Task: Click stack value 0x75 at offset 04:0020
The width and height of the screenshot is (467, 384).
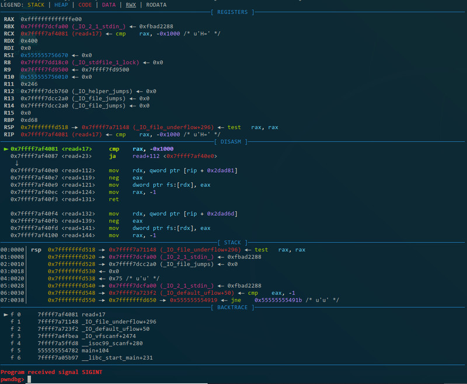Action: tap(116, 278)
